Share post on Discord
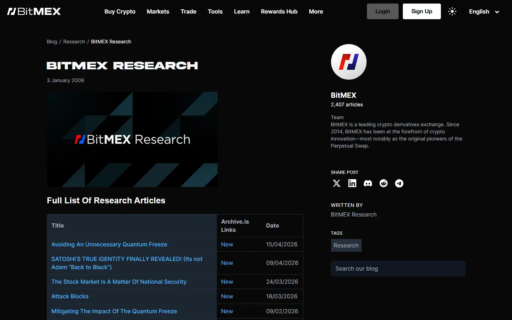Screen dimensions: 512x320 tap(368, 183)
